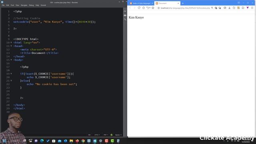Click the localhost URL address field
This screenshot has height=144, width=256.
(x=185, y=8)
